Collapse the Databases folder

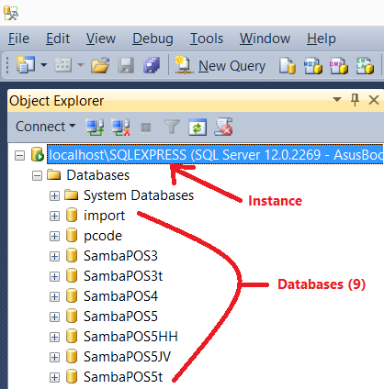pyautogui.click(x=37, y=176)
